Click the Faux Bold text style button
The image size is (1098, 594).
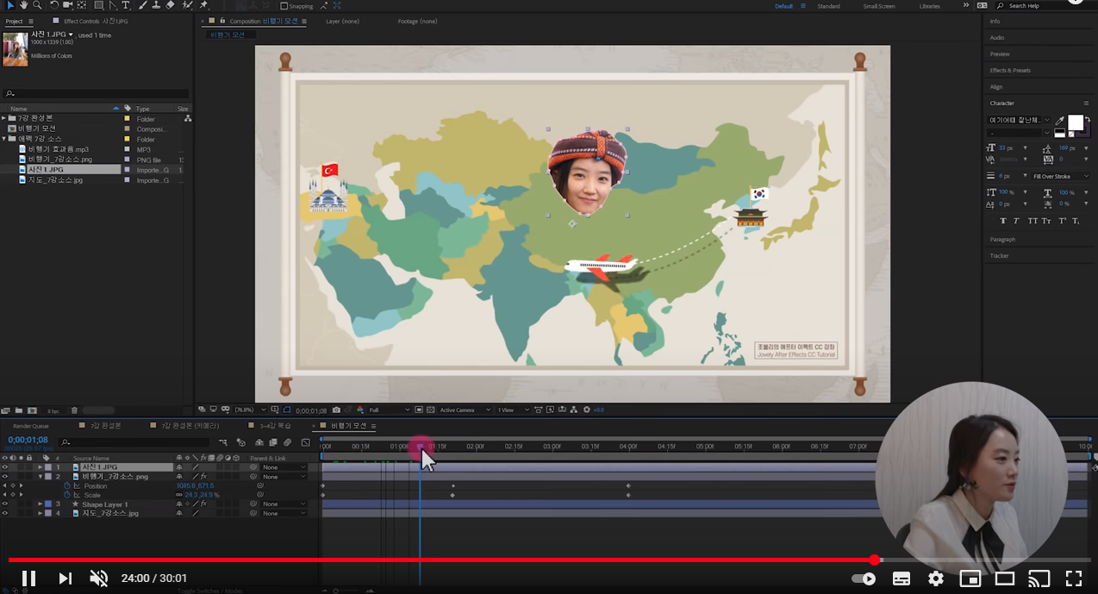(1003, 222)
